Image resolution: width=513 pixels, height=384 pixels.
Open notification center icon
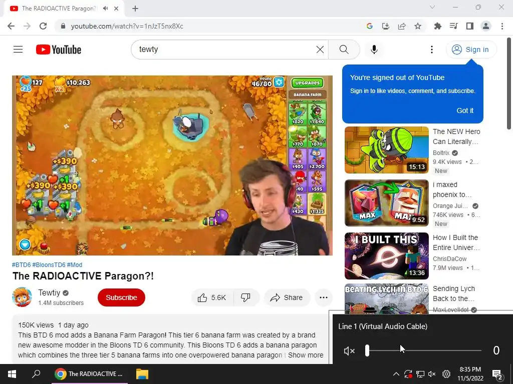(x=497, y=374)
